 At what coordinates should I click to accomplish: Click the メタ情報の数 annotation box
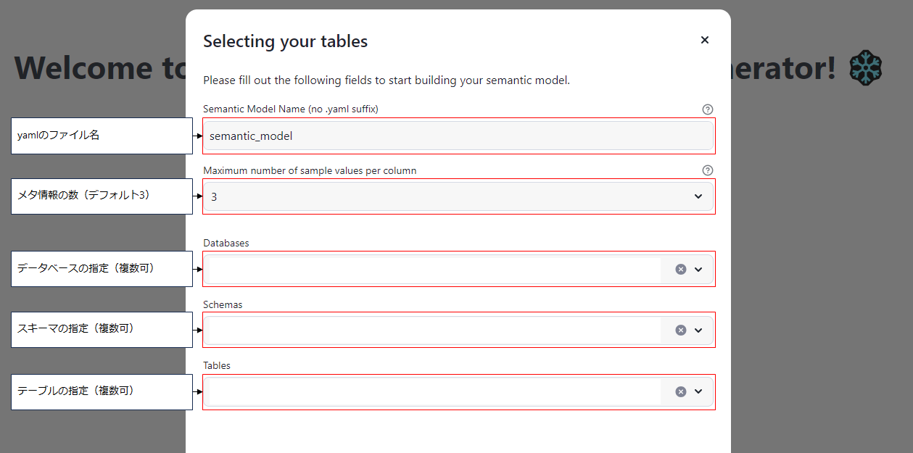[102, 196]
